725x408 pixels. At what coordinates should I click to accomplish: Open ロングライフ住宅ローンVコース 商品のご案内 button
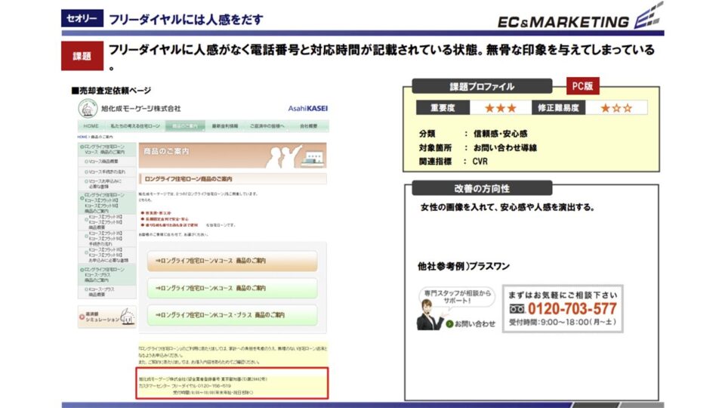(232, 261)
